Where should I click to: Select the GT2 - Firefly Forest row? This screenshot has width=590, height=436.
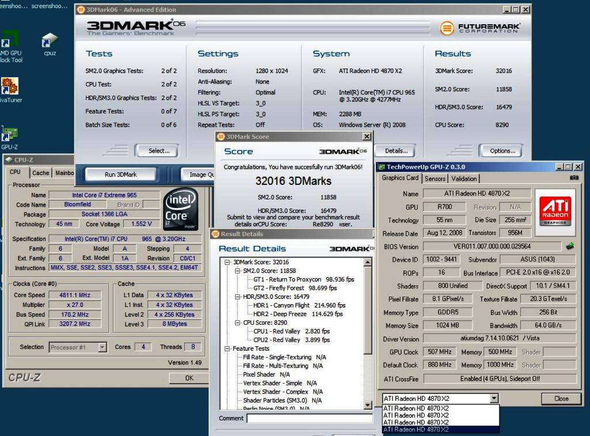[295, 288]
